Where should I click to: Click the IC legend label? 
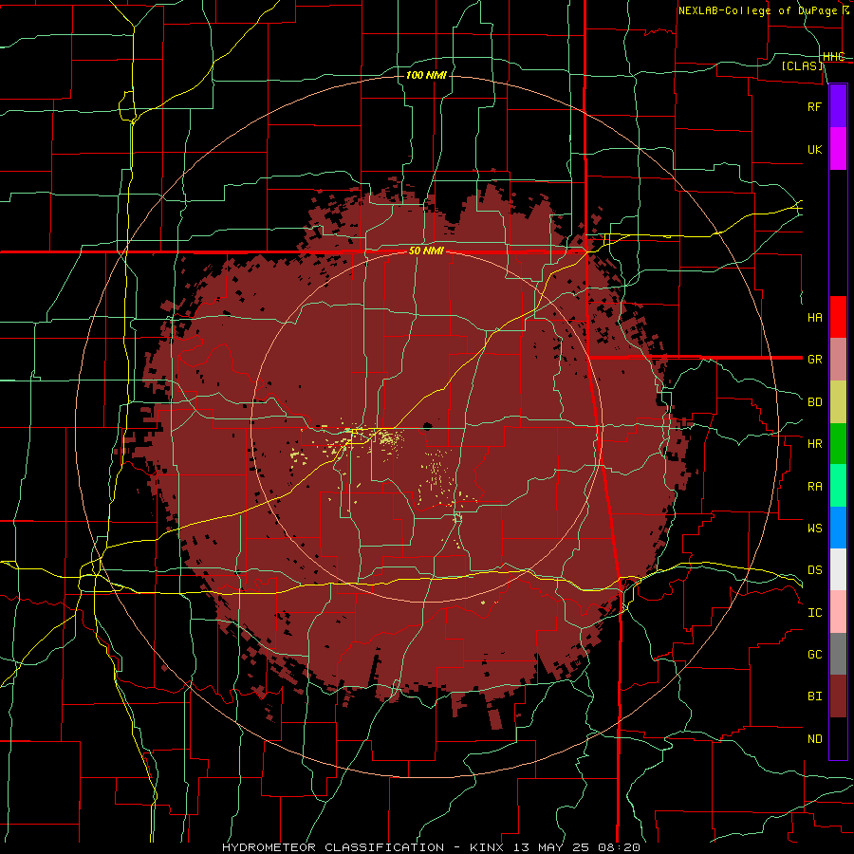tap(815, 613)
